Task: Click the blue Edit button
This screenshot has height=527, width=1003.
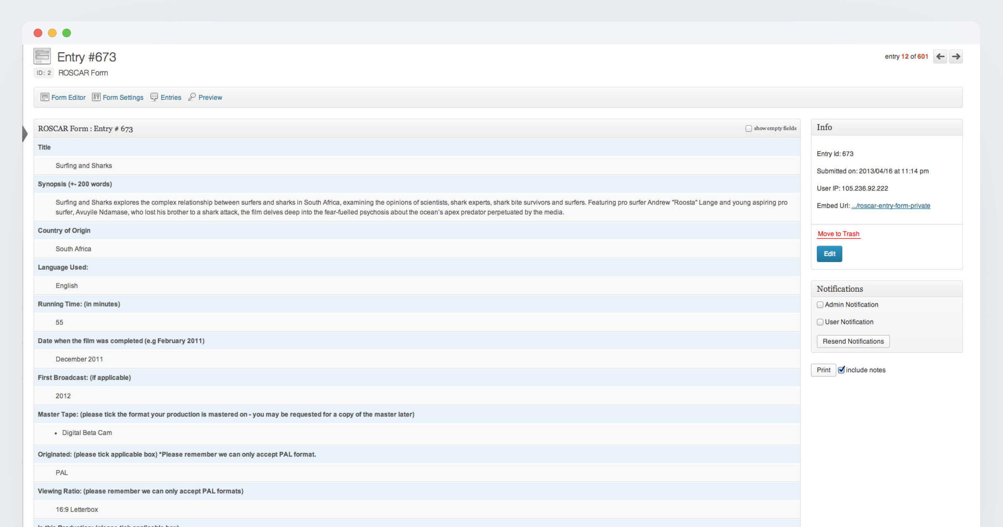Action: coord(829,254)
